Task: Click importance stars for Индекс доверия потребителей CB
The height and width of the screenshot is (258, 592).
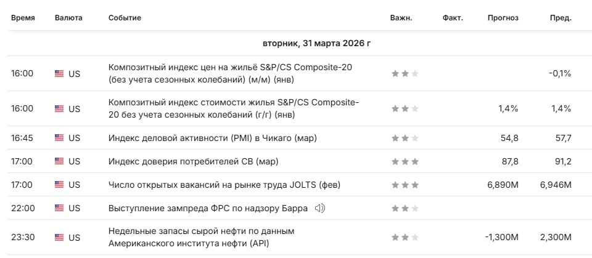Action: 405,161
